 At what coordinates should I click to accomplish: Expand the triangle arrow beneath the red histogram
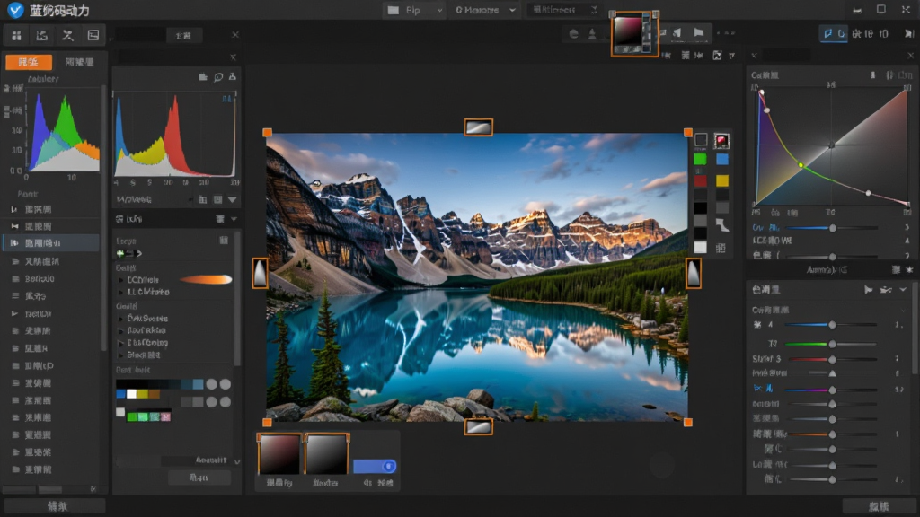(233, 200)
